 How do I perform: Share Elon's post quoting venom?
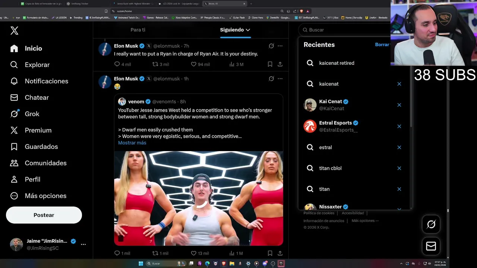280,253
